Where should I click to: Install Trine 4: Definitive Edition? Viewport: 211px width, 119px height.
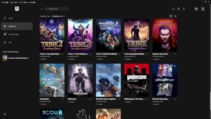(x=99, y=59)
